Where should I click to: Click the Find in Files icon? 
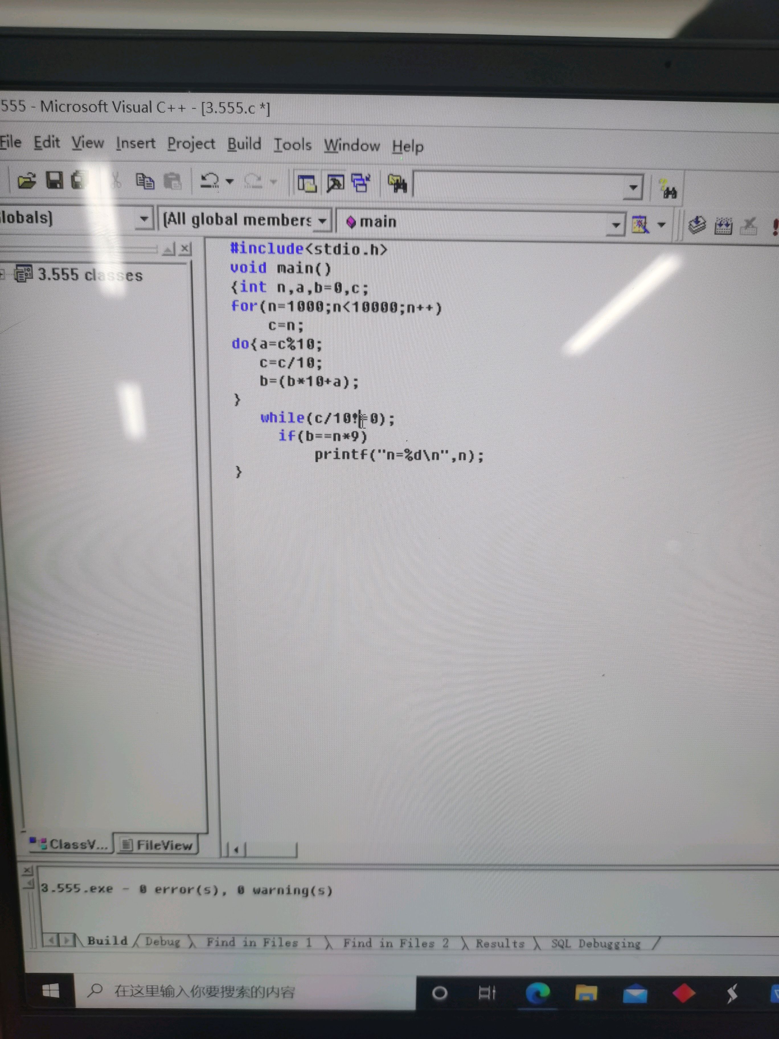point(397,184)
